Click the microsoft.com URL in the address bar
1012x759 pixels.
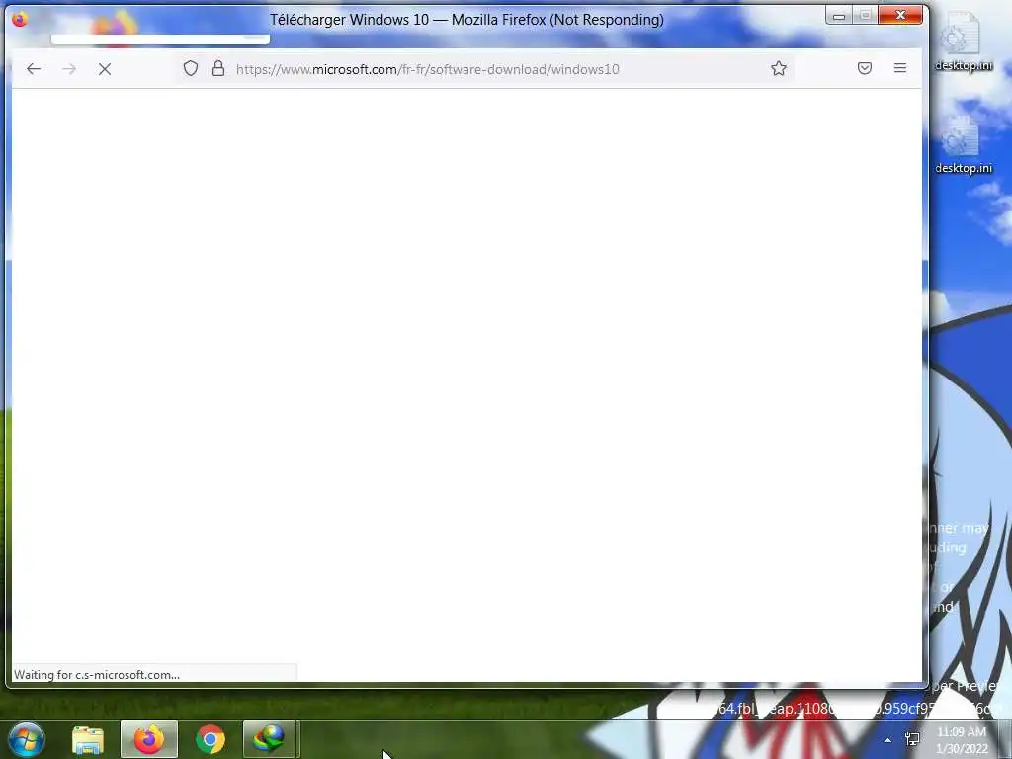pyautogui.click(x=427, y=69)
